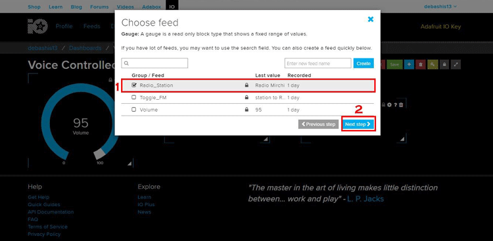Click the olive key dashboard button

pos(433,64)
